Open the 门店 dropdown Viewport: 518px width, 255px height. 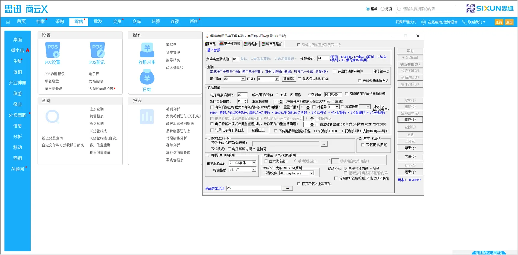point(276,79)
